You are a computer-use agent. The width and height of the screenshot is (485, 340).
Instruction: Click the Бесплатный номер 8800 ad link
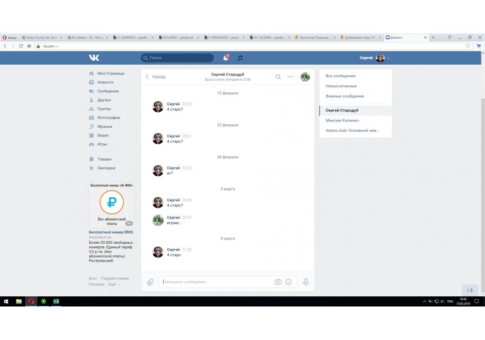pyautogui.click(x=111, y=232)
